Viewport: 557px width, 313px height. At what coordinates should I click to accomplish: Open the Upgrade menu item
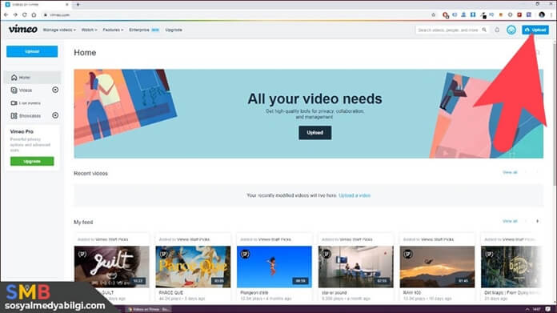tap(174, 30)
